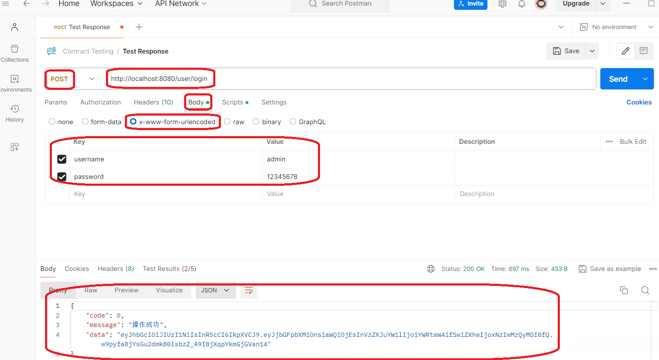Show the Visualize response view
The image size is (659, 360).
point(169,290)
